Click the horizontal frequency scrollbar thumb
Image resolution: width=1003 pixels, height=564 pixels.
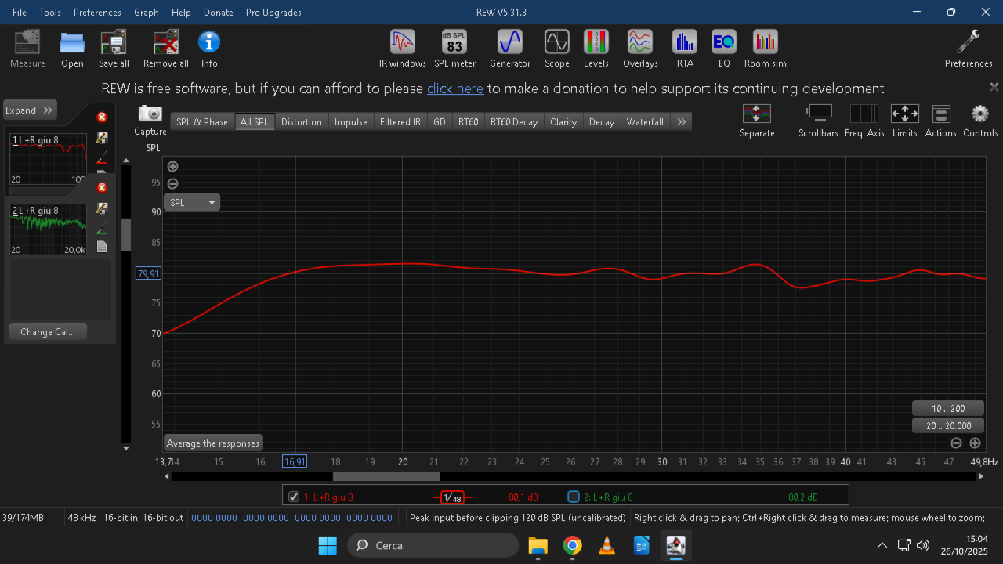pyautogui.click(x=386, y=476)
